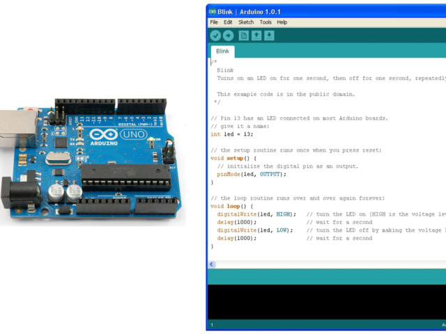Click the Arduino logo in title bar
The height and width of the screenshot is (334, 446).
pyautogui.click(x=213, y=12)
